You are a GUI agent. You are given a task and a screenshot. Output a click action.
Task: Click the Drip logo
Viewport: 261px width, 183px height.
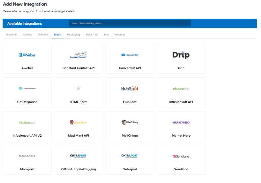(x=181, y=55)
